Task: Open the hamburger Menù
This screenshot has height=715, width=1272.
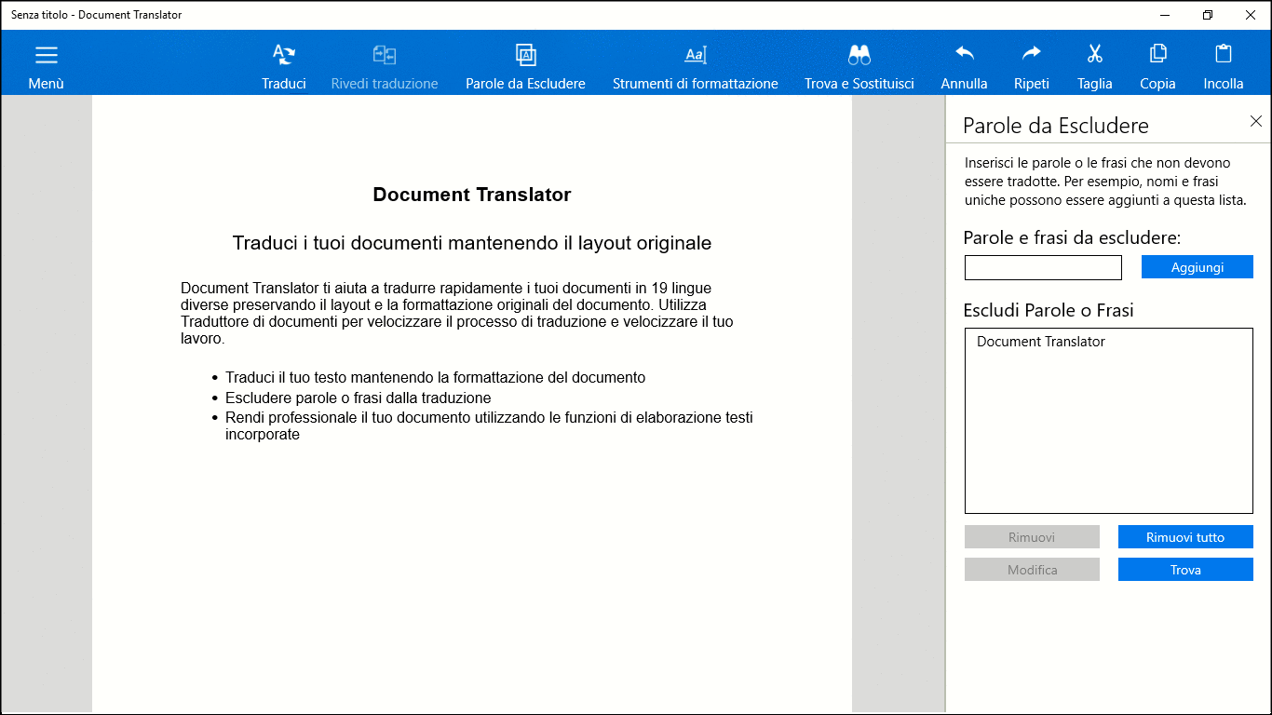Action: (x=46, y=56)
